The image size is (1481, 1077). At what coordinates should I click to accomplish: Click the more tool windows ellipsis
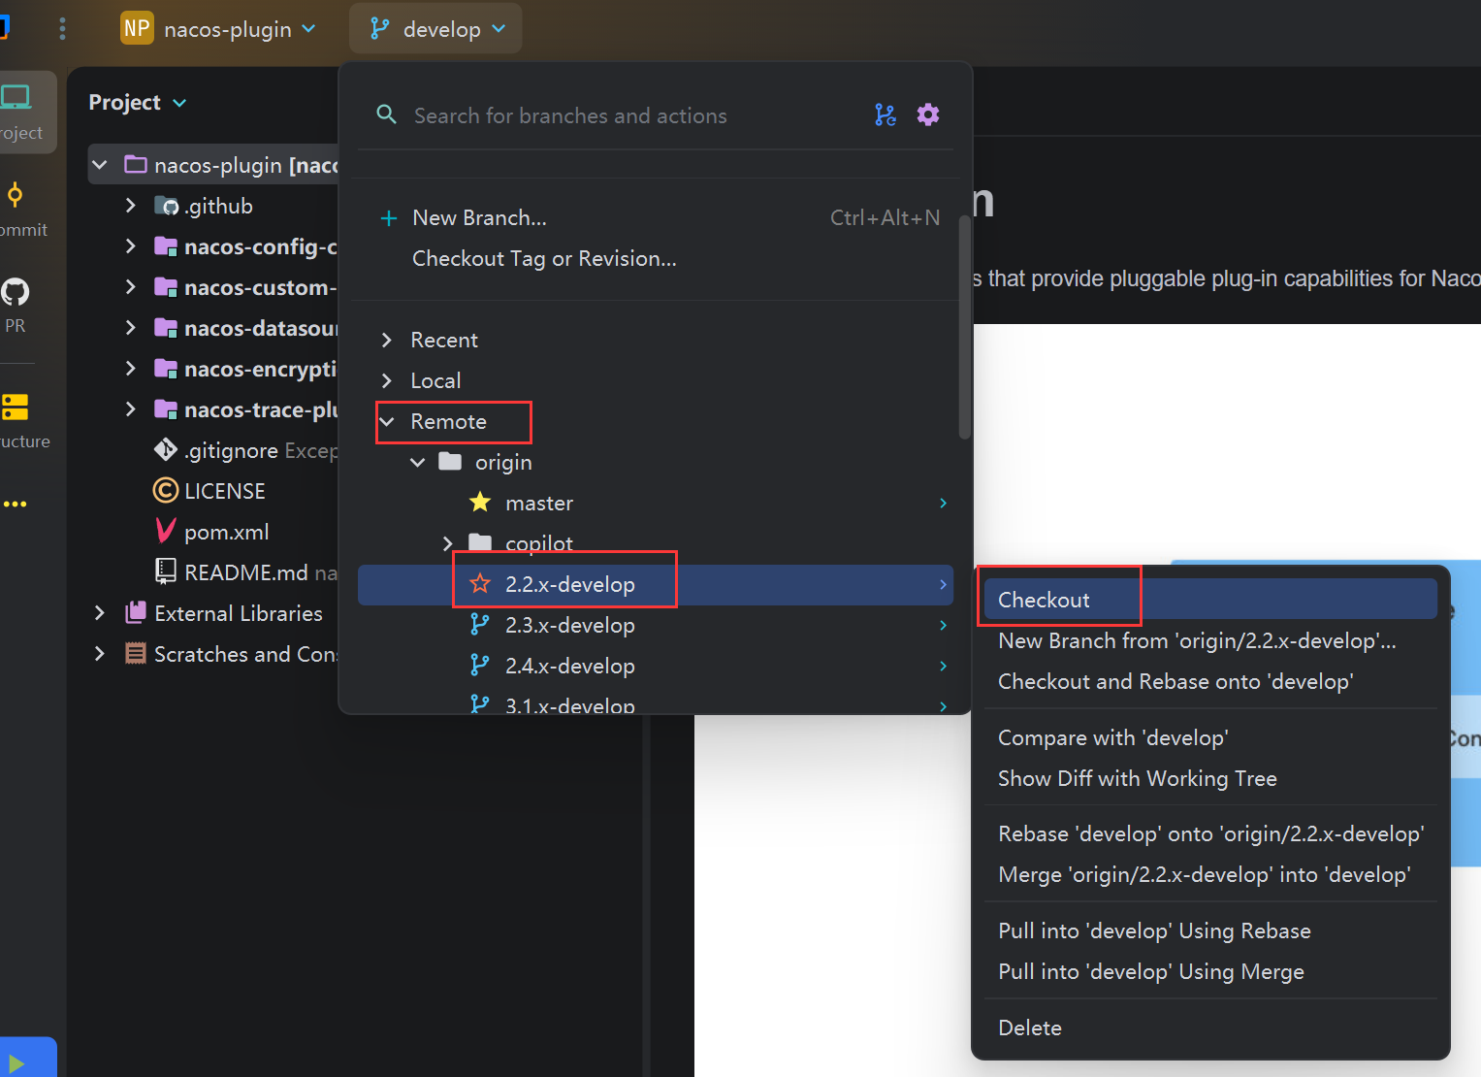click(15, 504)
